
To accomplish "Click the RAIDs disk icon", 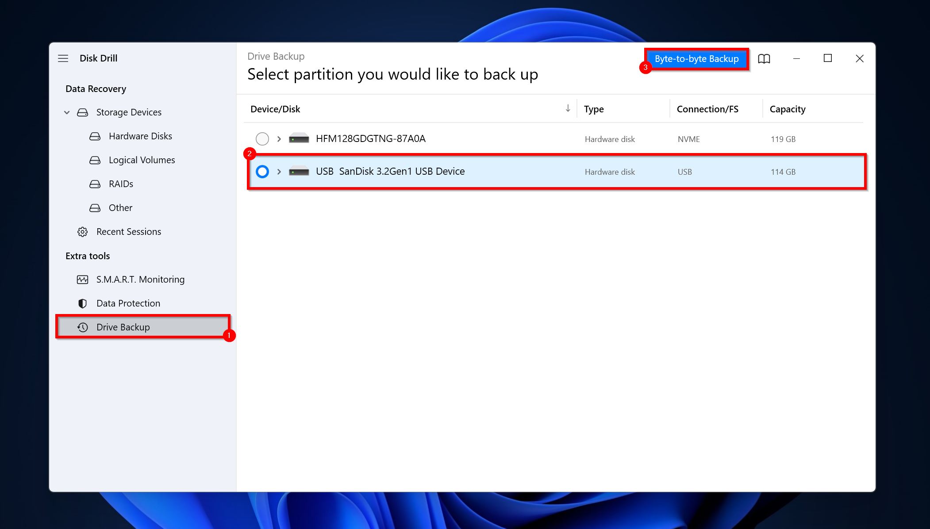I will [x=94, y=184].
